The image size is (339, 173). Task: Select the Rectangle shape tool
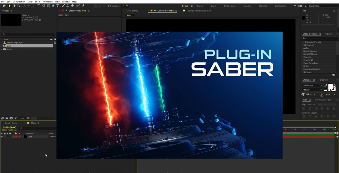(49, 6)
